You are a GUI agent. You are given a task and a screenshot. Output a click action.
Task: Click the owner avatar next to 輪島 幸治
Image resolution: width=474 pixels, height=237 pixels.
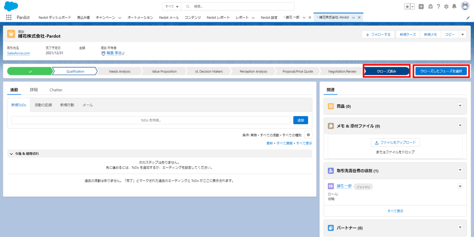(x=103, y=53)
